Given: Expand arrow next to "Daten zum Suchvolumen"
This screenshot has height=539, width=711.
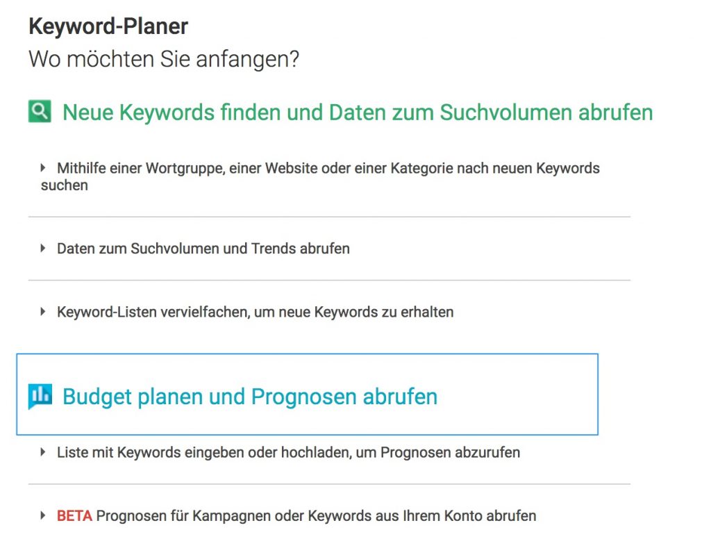Looking at the screenshot, I should (x=44, y=248).
